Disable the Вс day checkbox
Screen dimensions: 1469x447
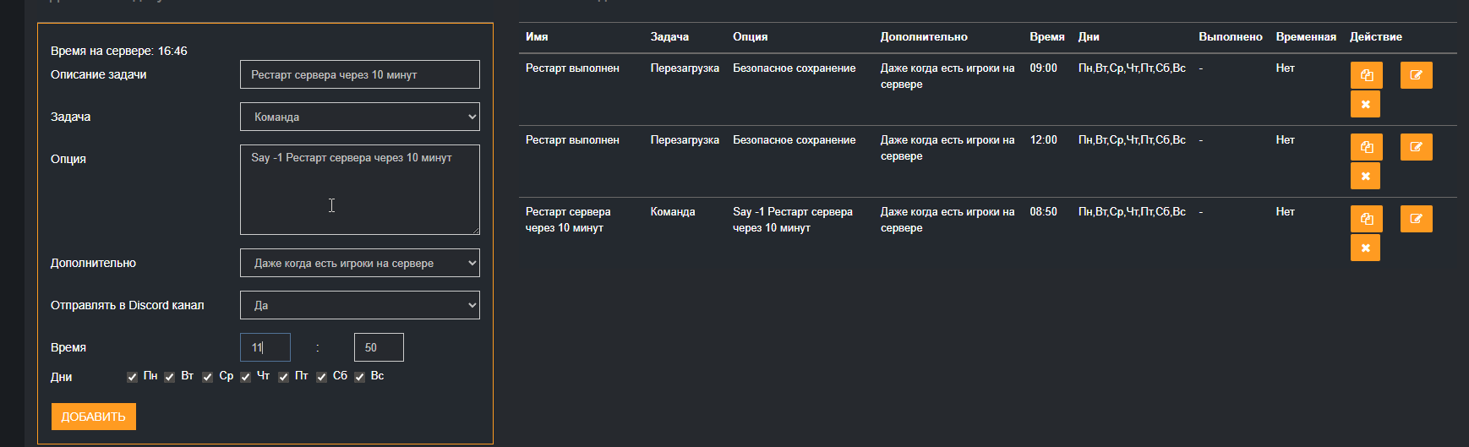(x=359, y=377)
